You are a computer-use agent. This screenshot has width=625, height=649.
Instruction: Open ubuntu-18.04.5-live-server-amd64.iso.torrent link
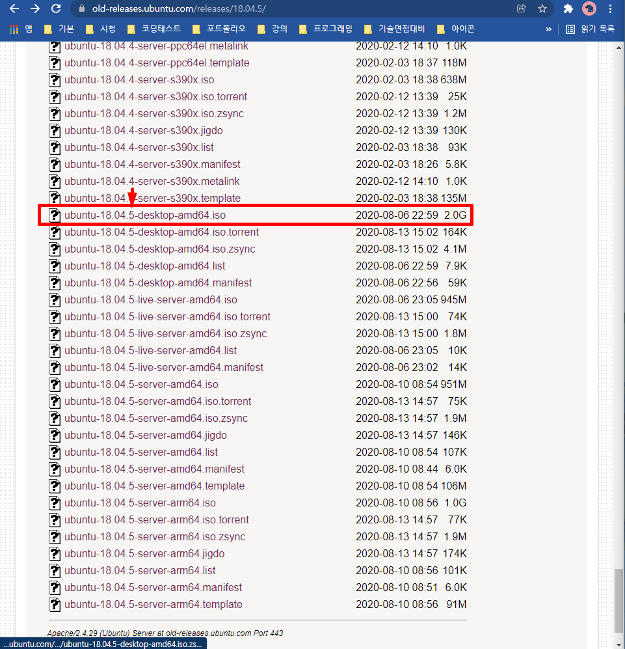tap(167, 317)
